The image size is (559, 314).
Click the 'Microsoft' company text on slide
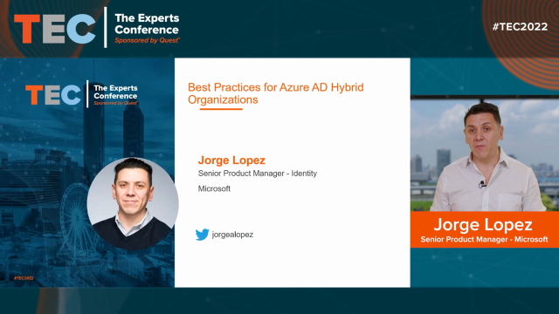click(214, 188)
